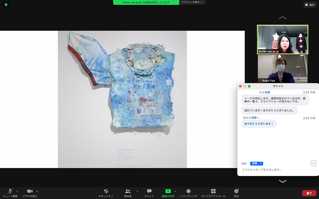Select the Rieko Yao video thumbnail

point(283,69)
